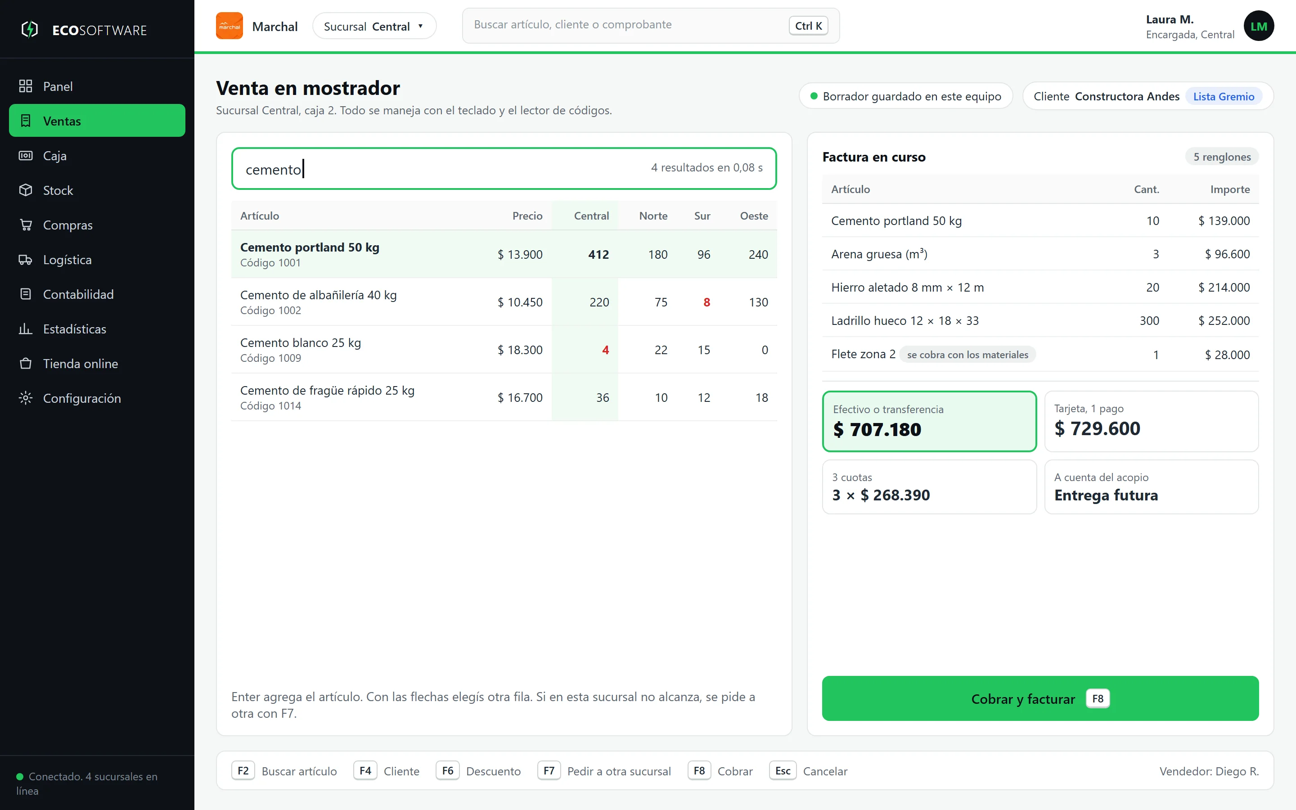Focus the global search field
This screenshot has height=810, width=1296.
coord(651,25)
